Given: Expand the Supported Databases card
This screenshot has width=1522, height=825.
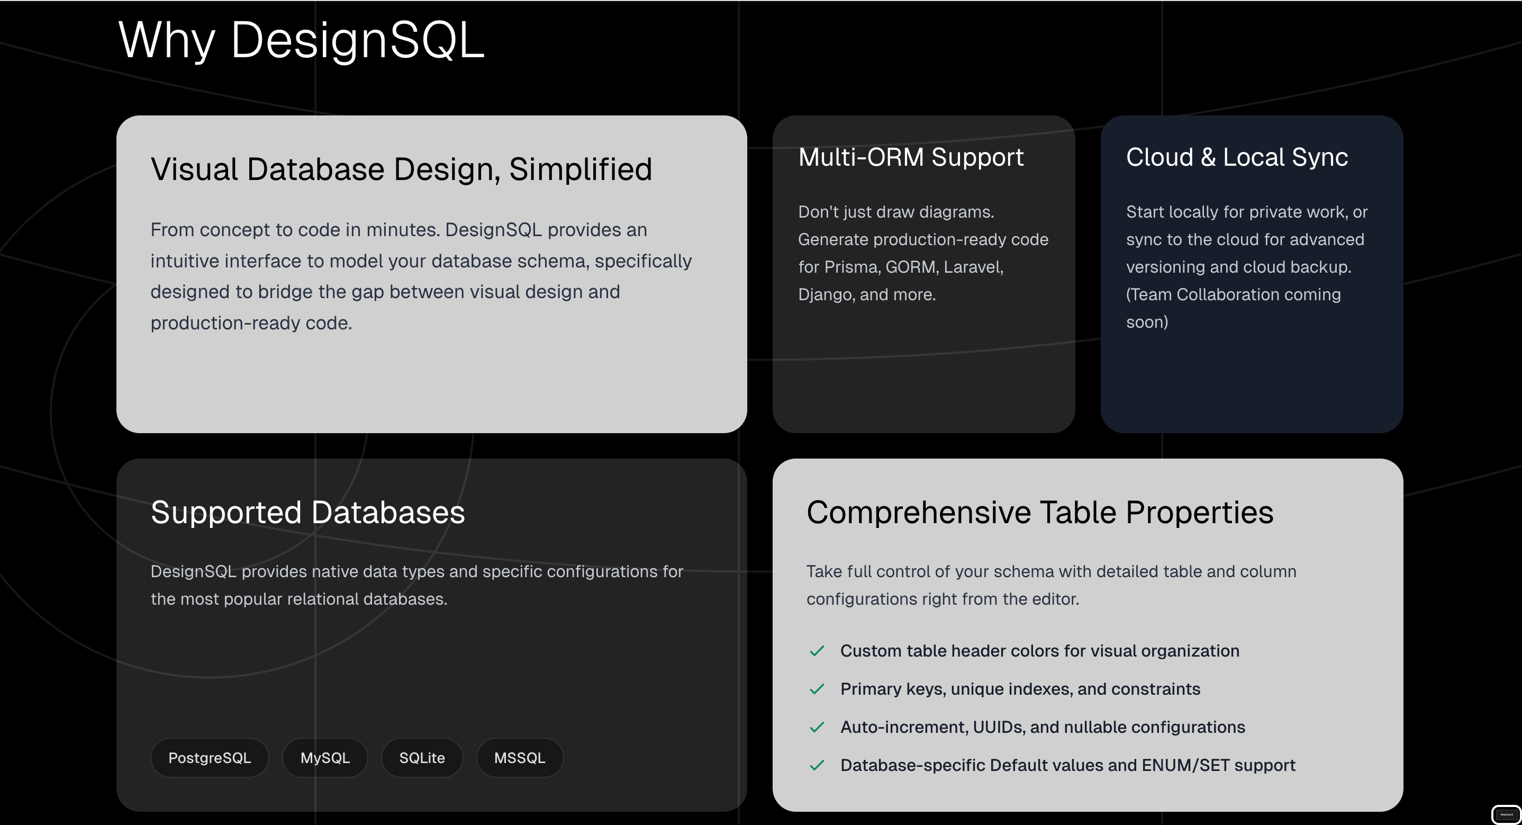Looking at the screenshot, I should pos(432,633).
